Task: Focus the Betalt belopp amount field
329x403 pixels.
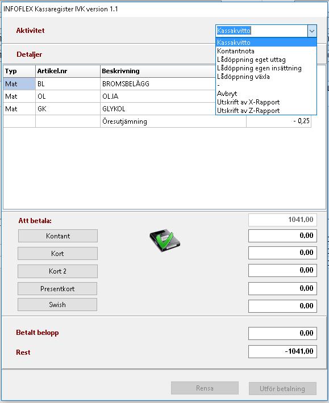Action: coord(282,333)
